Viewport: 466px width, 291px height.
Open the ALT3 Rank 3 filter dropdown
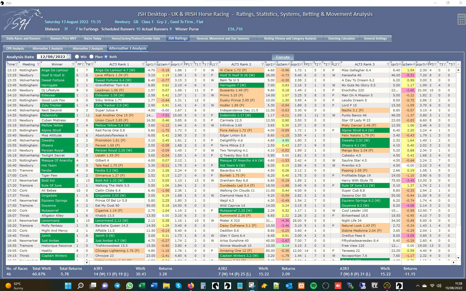click(x=388, y=64)
